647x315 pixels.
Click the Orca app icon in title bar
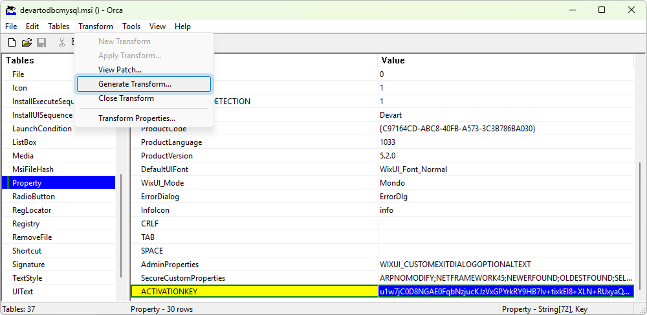tap(11, 10)
